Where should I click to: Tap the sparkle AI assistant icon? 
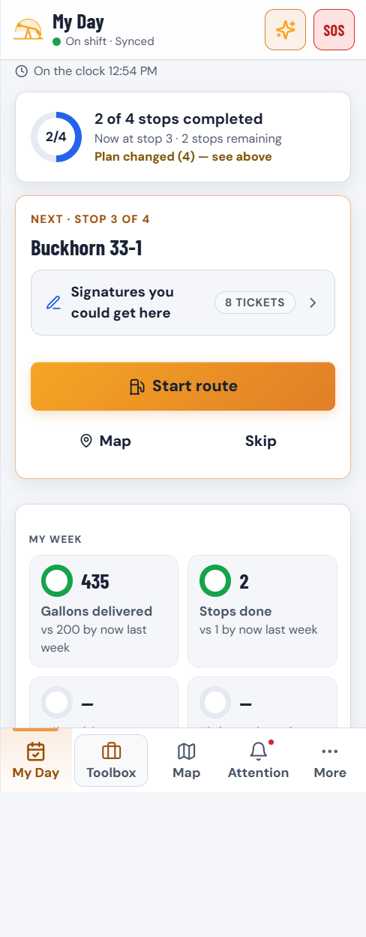(286, 30)
